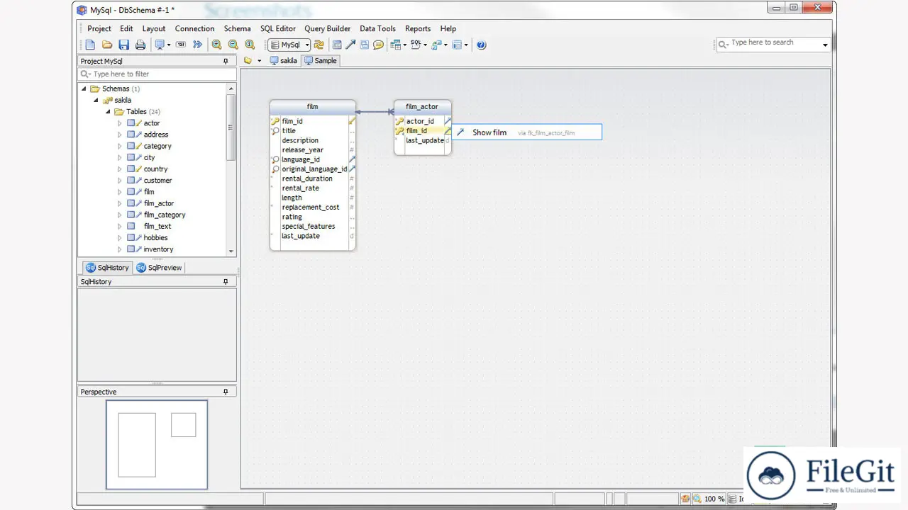
Task: Pin the SqlHistory panel
Action: tap(226, 282)
